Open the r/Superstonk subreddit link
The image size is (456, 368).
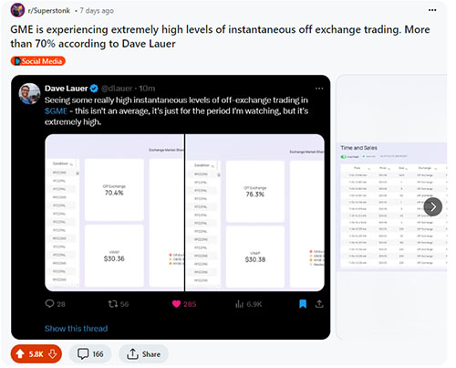coord(49,11)
